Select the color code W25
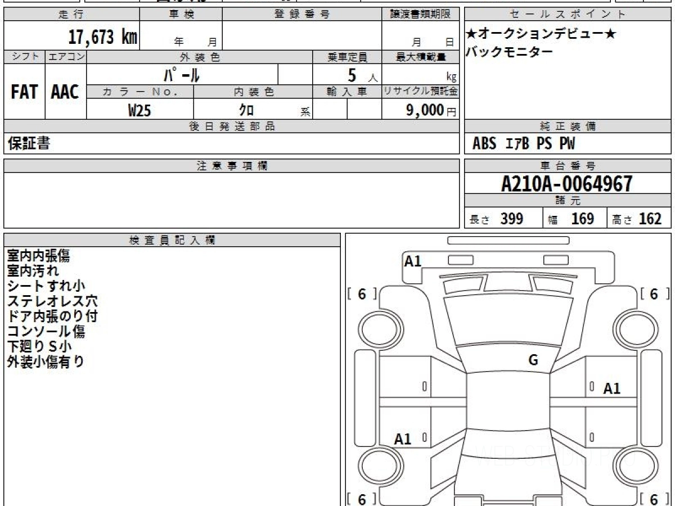The image size is (675, 506). (x=139, y=110)
